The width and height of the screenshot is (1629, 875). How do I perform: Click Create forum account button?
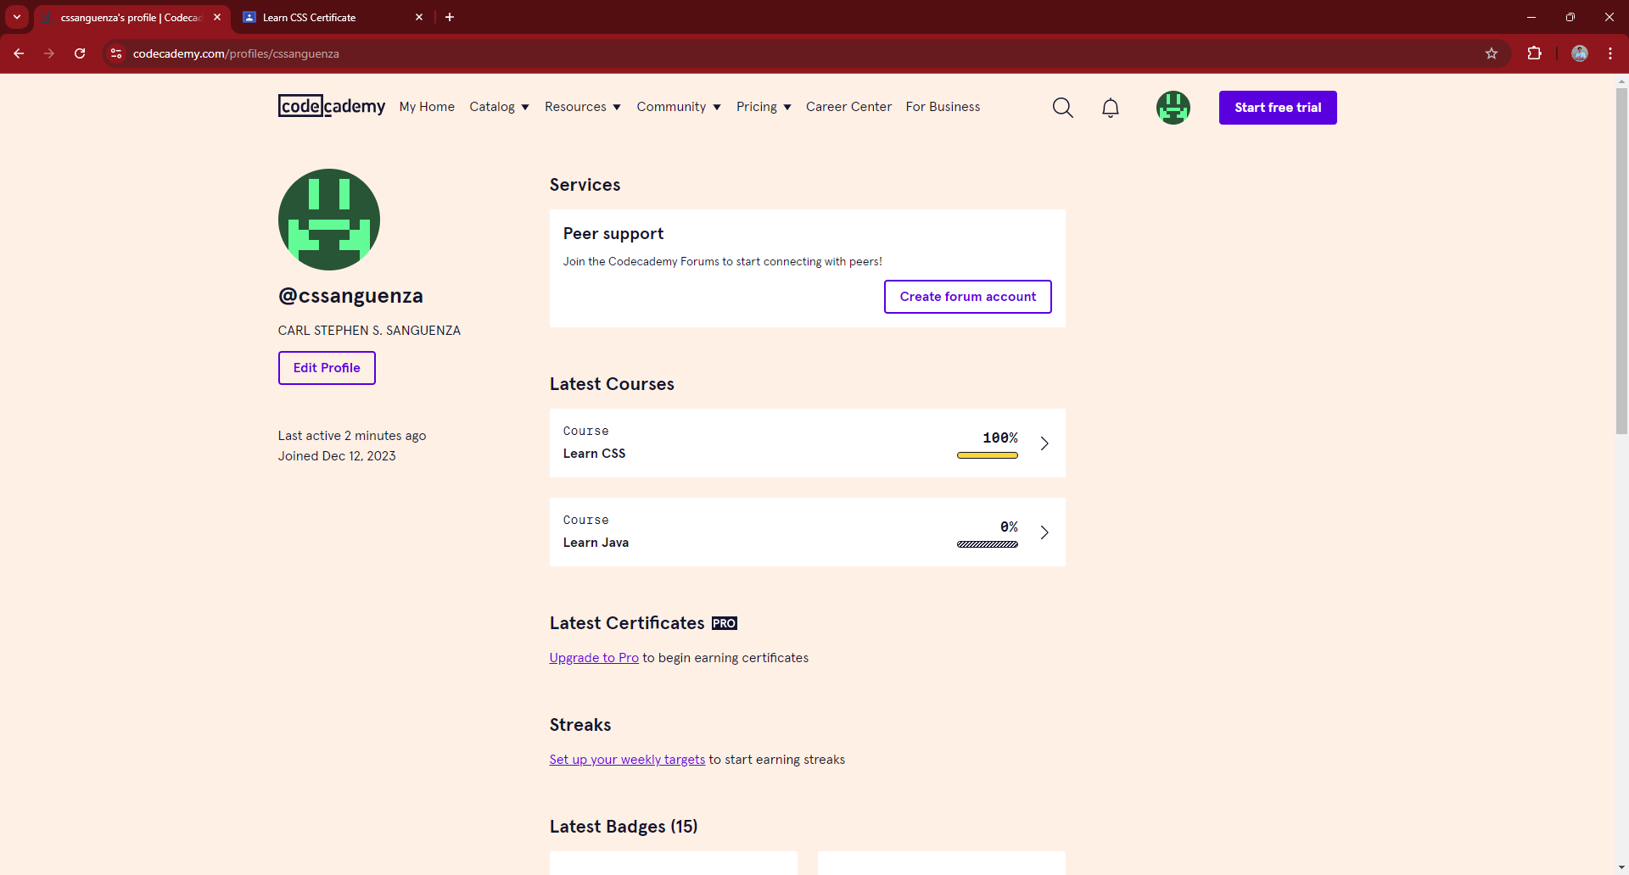coord(968,297)
